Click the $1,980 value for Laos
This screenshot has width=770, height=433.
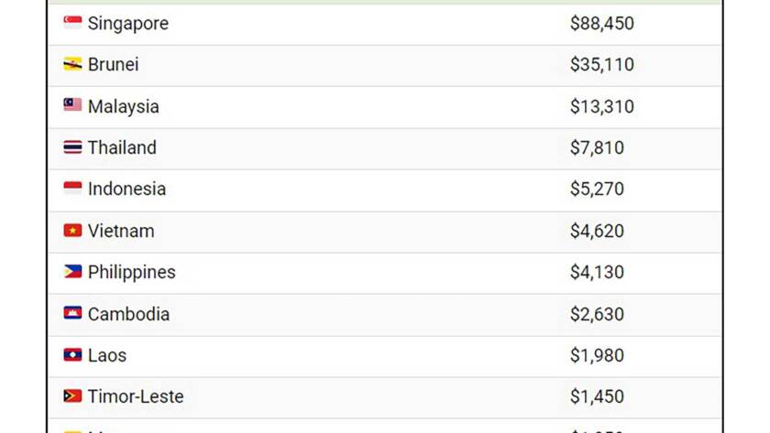coord(597,355)
